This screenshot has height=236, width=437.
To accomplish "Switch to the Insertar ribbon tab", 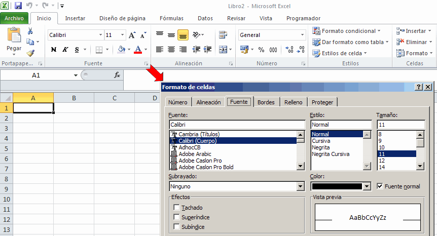I will (x=75, y=18).
